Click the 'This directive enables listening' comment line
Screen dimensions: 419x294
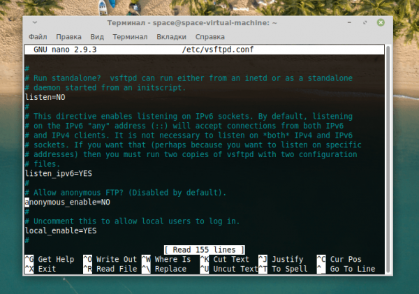click(189, 116)
